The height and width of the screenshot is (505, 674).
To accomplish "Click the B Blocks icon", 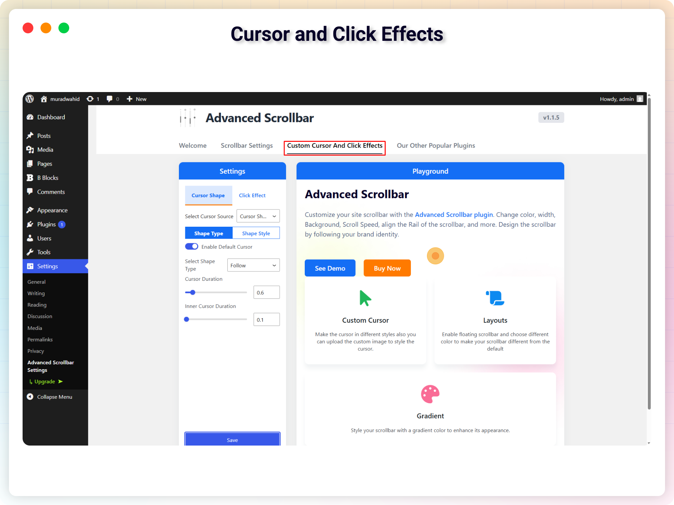I will tap(30, 178).
